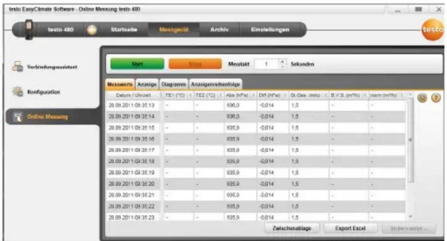This screenshot has width=447, height=241.
Task: Switch to the Anzeige tab
Action: click(x=147, y=85)
